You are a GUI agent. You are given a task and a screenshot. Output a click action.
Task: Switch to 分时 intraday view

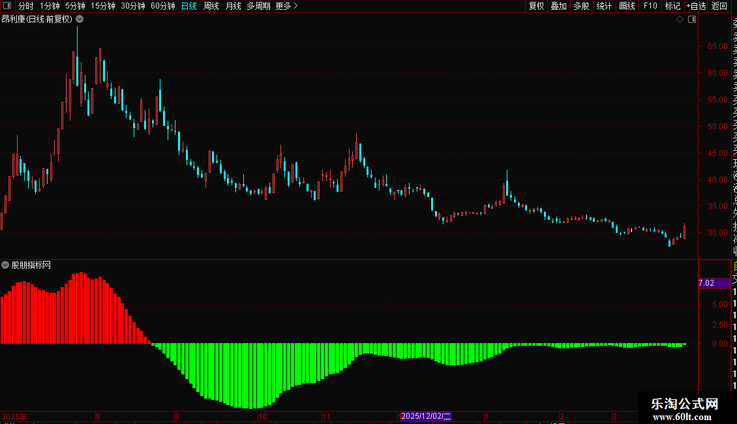[x=26, y=6]
